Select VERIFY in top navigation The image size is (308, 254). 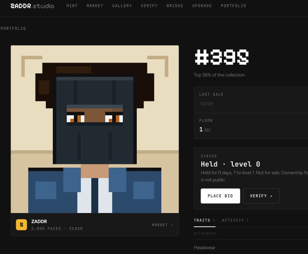149,6
